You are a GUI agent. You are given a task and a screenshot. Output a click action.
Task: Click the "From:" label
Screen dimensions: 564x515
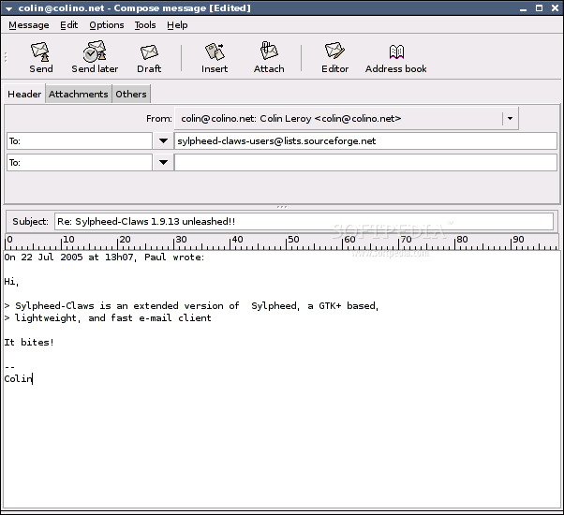pos(159,119)
